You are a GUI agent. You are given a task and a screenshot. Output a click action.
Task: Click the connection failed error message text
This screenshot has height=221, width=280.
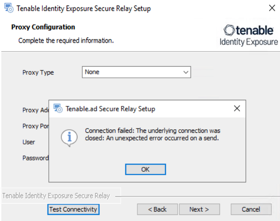[x=153, y=134]
